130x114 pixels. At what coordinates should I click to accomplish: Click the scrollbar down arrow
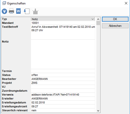coord(98,111)
